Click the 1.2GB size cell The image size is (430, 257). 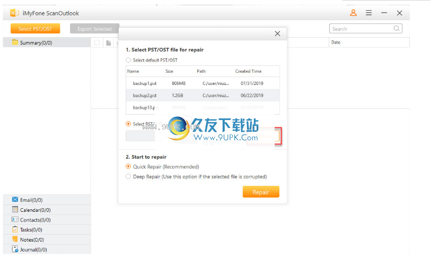coord(178,95)
